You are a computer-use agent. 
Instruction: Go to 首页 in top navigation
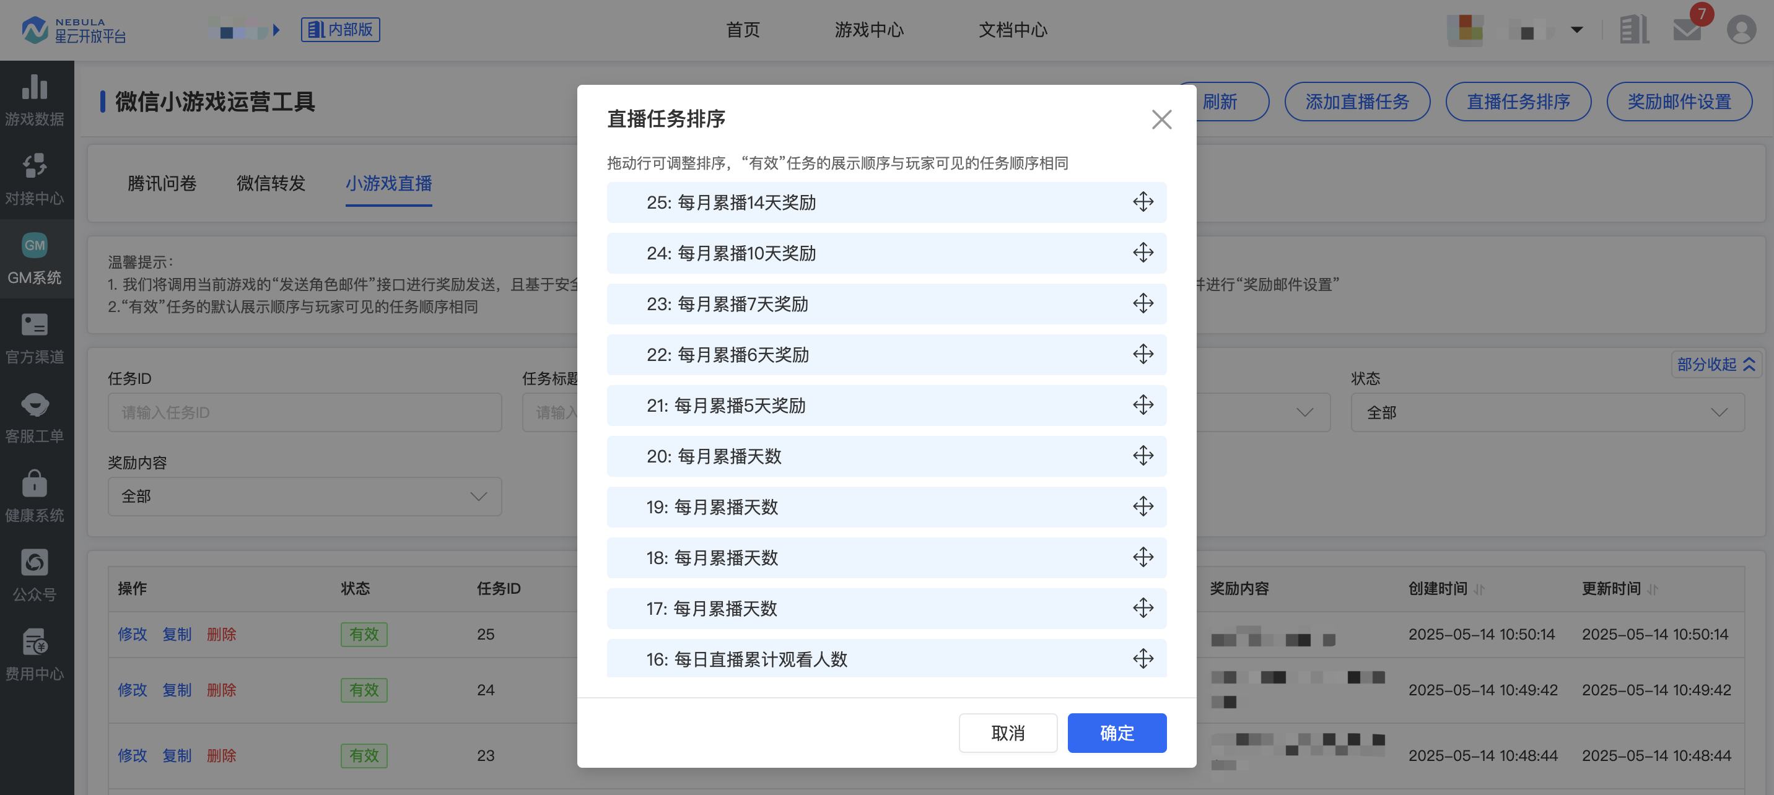click(743, 30)
